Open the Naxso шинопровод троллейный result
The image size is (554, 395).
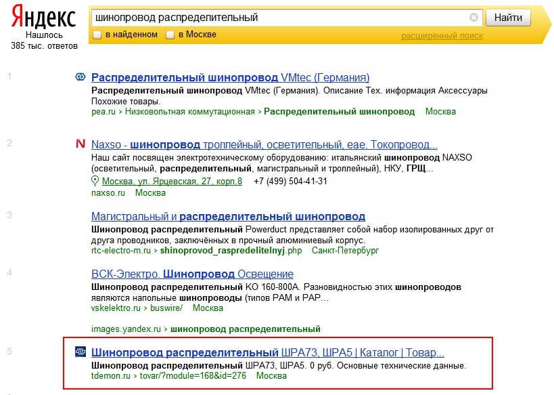tap(264, 145)
